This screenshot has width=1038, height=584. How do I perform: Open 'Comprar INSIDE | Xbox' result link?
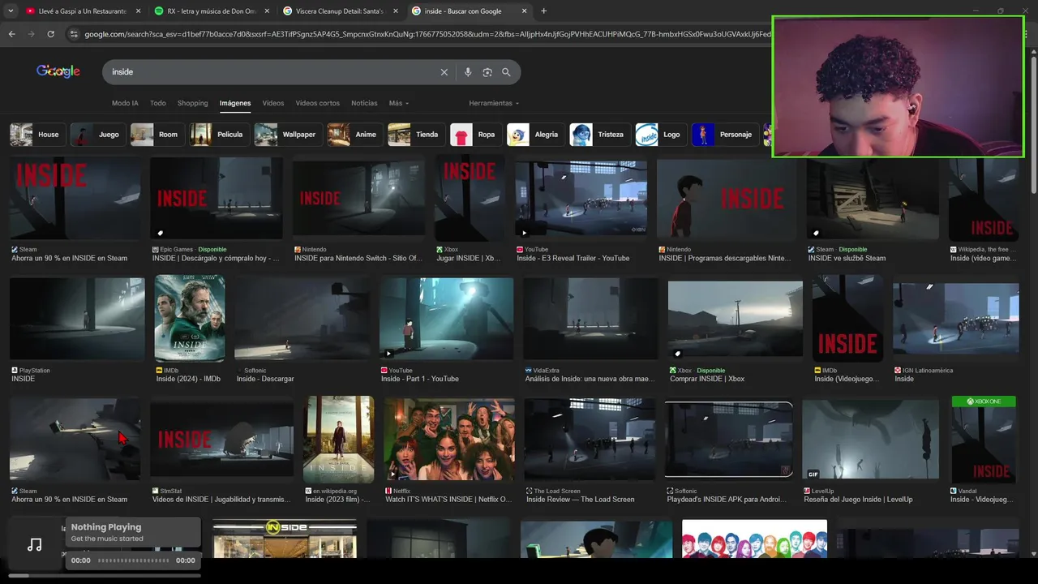707,379
